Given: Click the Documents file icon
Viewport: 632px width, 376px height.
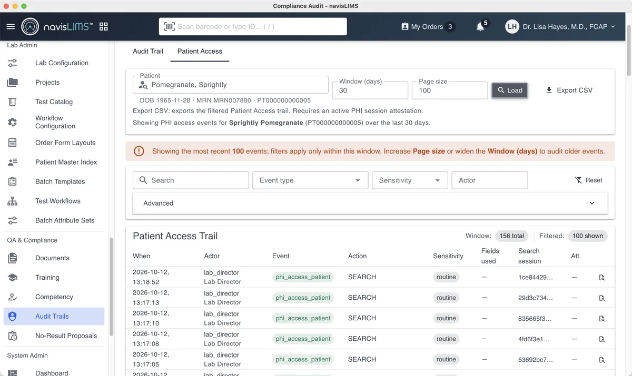Looking at the screenshot, I should pos(13,258).
